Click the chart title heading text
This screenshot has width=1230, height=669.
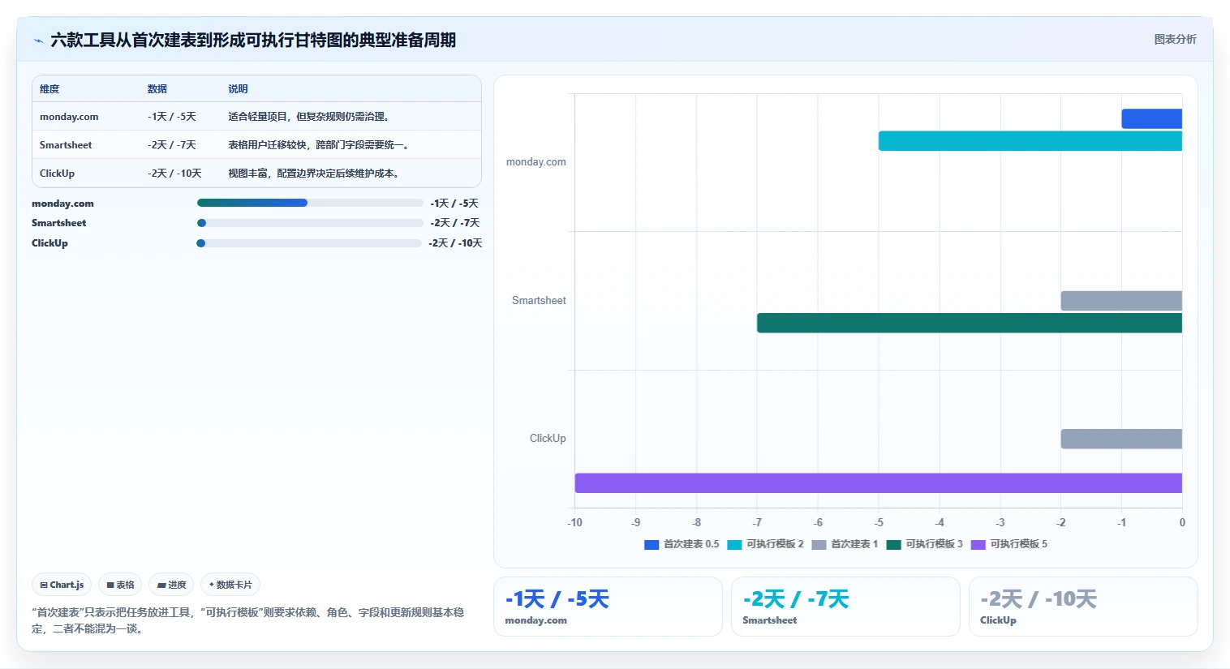click(x=253, y=40)
